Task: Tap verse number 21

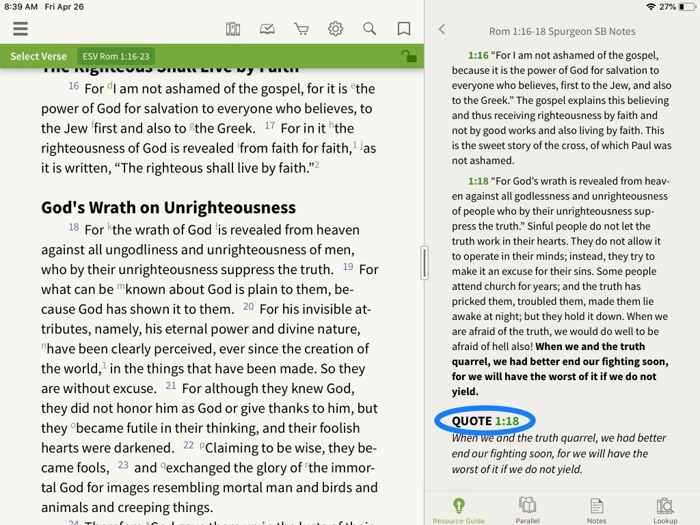Action: 170,386
